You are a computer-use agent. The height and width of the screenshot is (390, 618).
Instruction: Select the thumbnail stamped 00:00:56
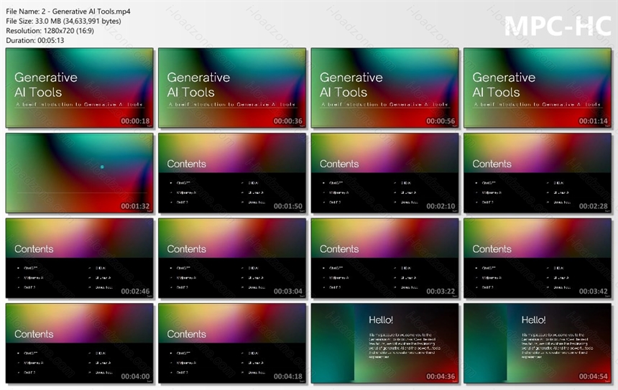click(384, 88)
